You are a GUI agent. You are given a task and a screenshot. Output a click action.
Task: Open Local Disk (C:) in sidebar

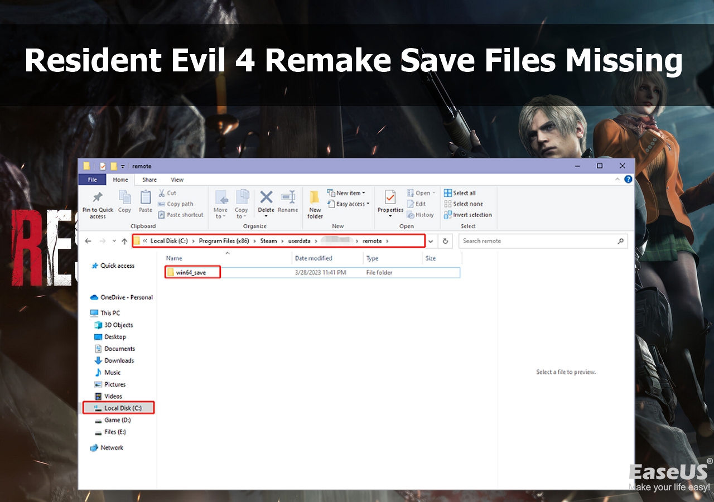(x=123, y=408)
